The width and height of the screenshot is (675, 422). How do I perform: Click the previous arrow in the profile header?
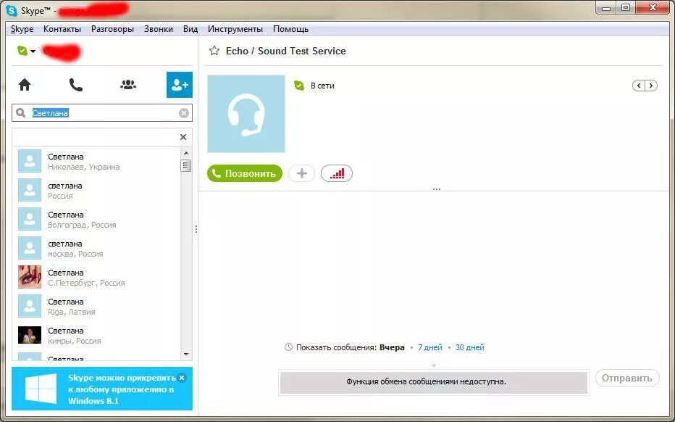tap(639, 86)
